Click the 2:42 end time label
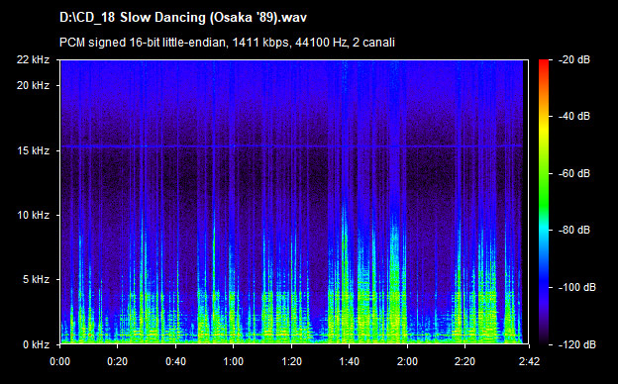 point(529,361)
